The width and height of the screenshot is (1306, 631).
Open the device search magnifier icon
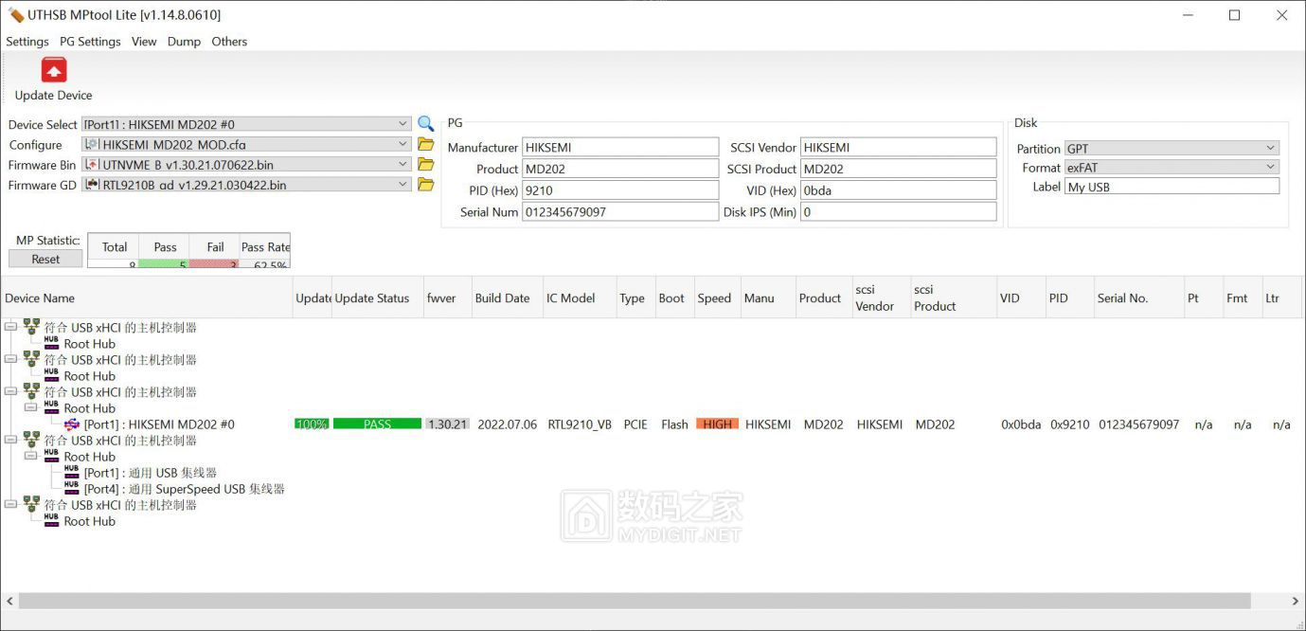pos(425,123)
